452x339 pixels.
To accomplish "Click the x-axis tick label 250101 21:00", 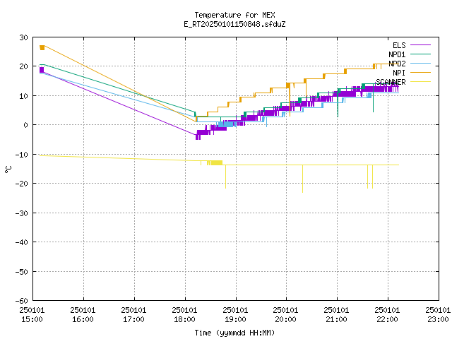I will pos(336,315).
